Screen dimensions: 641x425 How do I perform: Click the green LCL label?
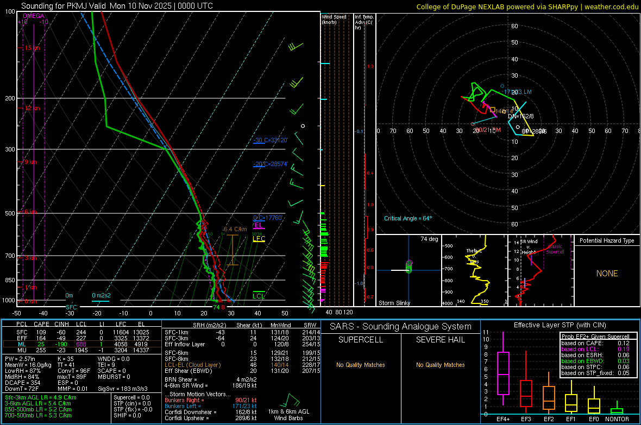tap(259, 296)
